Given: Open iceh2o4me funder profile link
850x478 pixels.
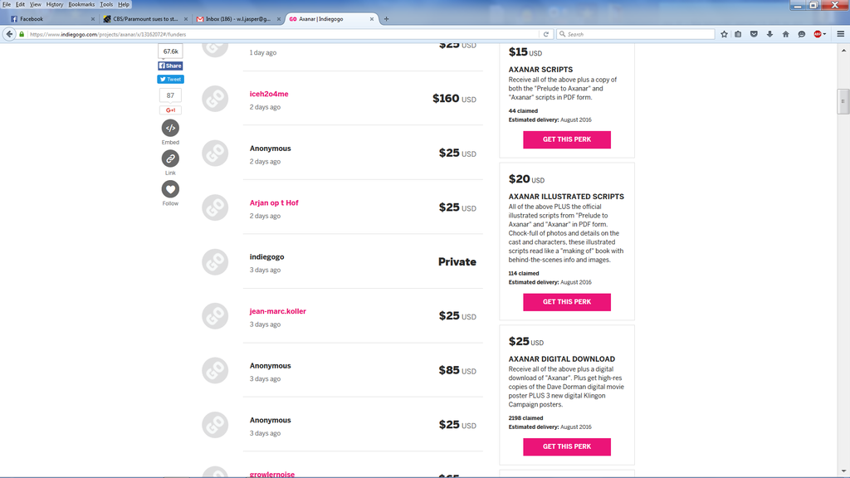Looking at the screenshot, I should 269,94.
